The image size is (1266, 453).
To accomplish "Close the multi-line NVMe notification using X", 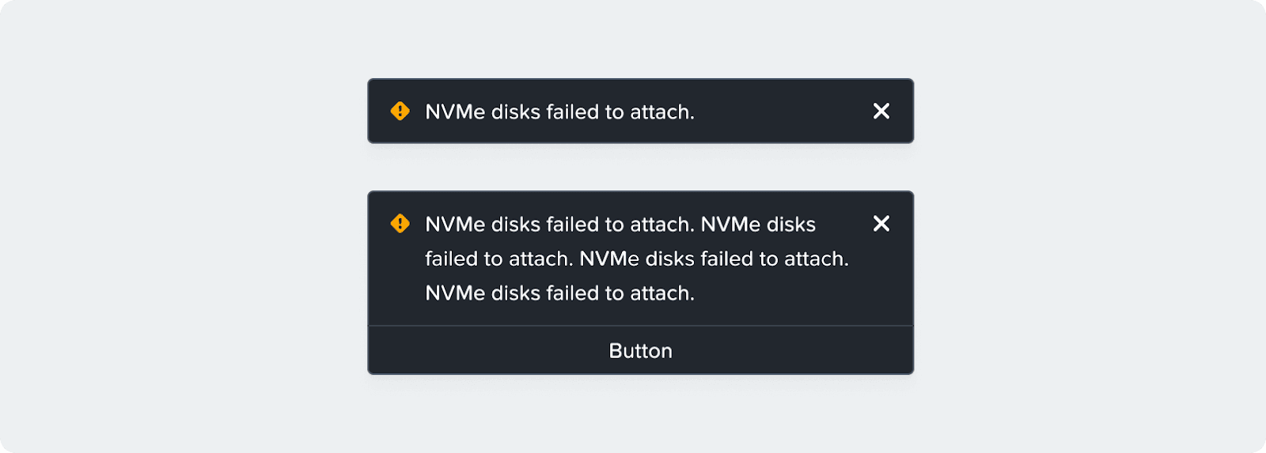I will pyautogui.click(x=881, y=224).
